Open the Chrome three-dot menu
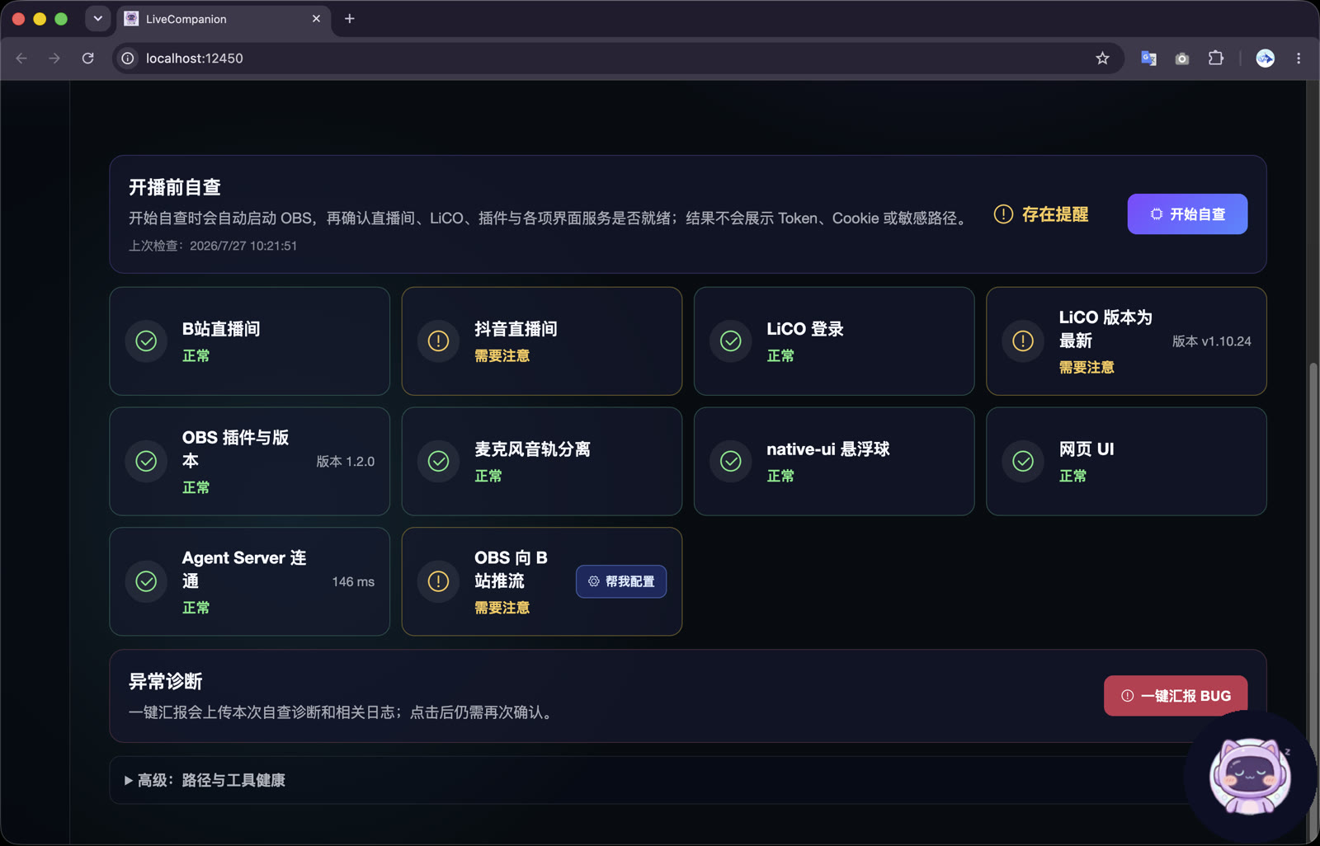 (1299, 59)
